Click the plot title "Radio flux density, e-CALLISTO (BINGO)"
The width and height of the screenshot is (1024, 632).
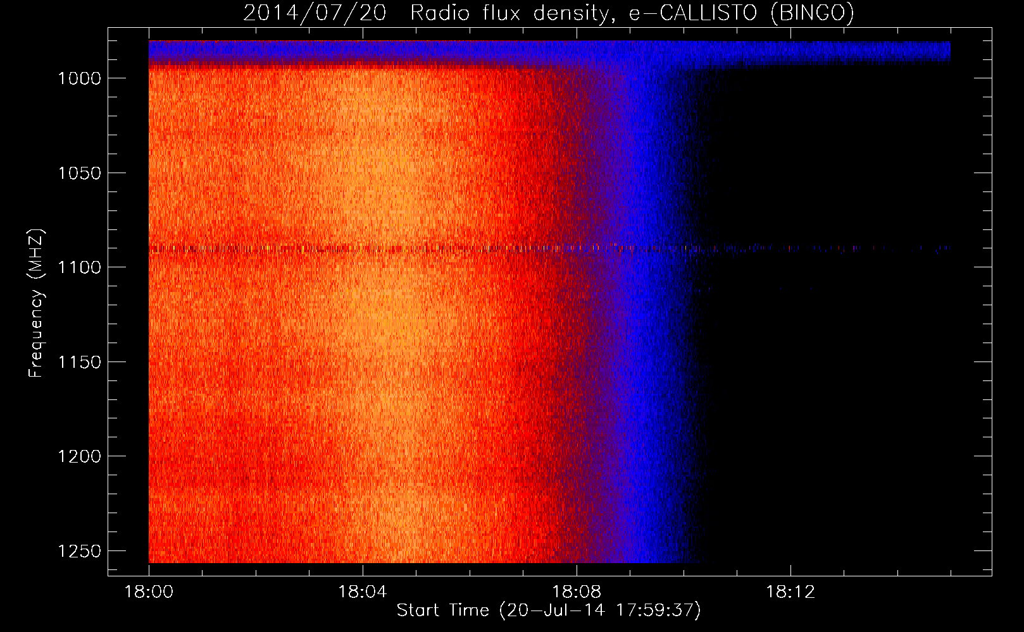[x=632, y=13]
